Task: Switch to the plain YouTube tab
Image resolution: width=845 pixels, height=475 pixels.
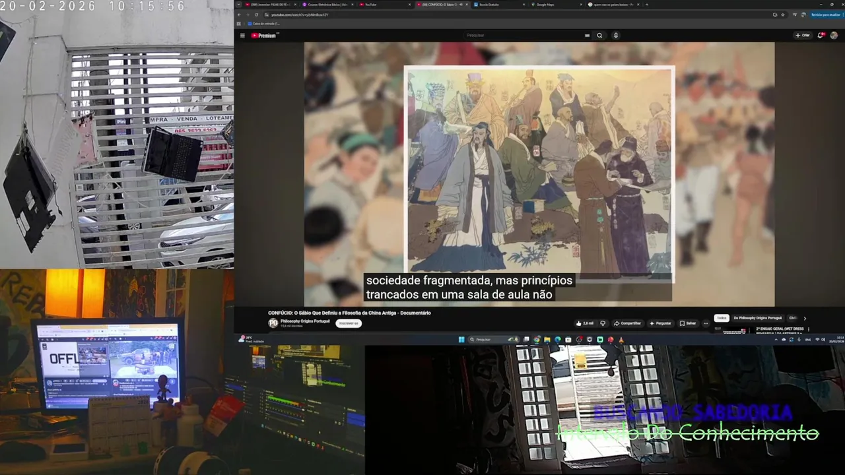Action: pyautogui.click(x=385, y=5)
